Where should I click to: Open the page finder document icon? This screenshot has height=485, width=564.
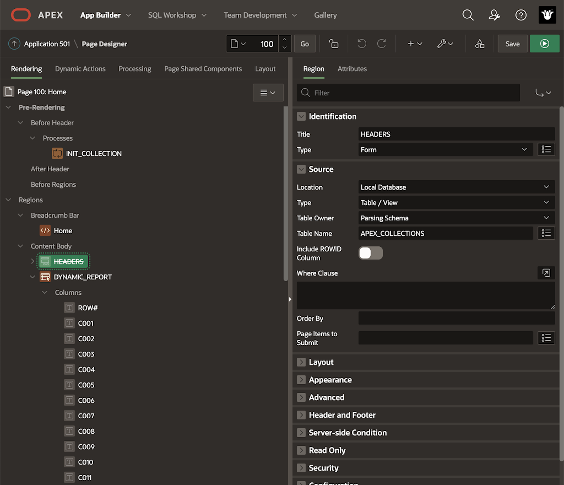click(x=238, y=44)
